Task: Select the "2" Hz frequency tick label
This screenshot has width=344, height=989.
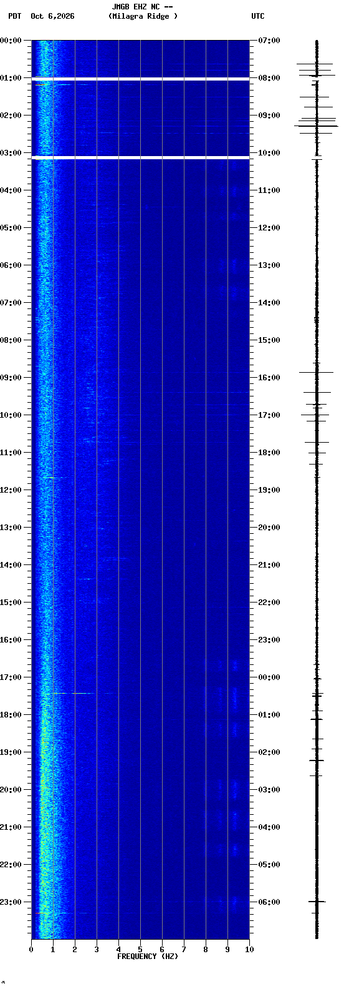Action: [75, 950]
